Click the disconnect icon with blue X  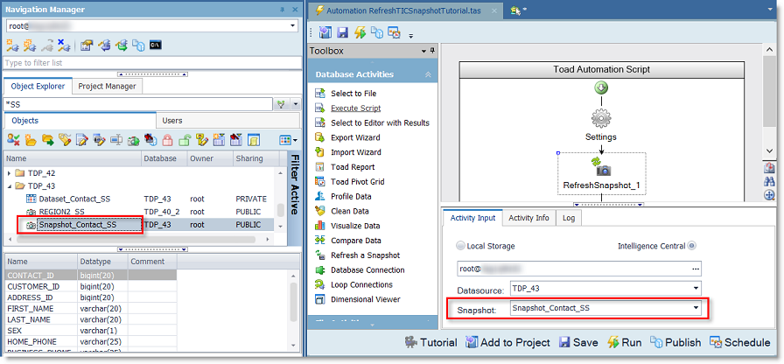pyautogui.click(x=64, y=45)
